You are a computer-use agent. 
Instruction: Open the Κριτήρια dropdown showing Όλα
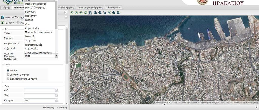point(56,100)
